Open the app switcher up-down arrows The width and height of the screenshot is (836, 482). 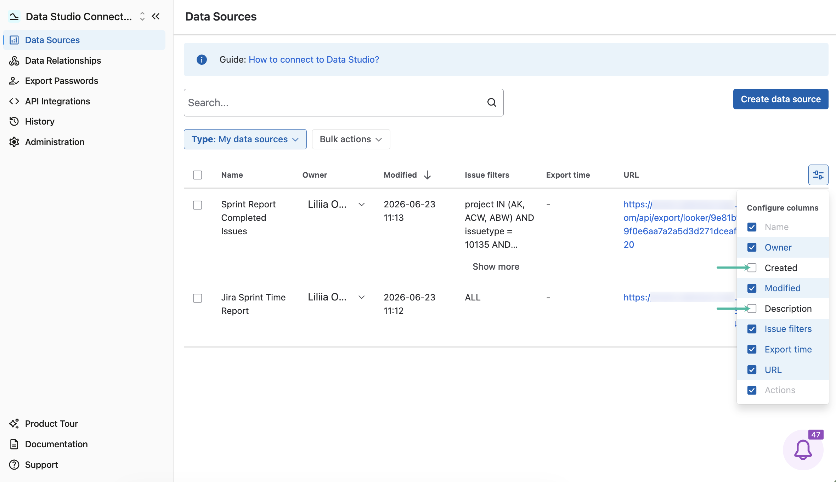(x=142, y=17)
